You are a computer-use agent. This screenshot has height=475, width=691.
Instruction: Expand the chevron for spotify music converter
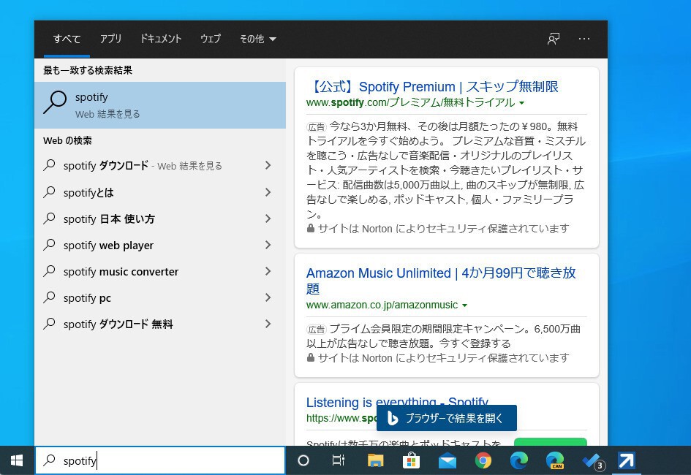click(x=268, y=272)
